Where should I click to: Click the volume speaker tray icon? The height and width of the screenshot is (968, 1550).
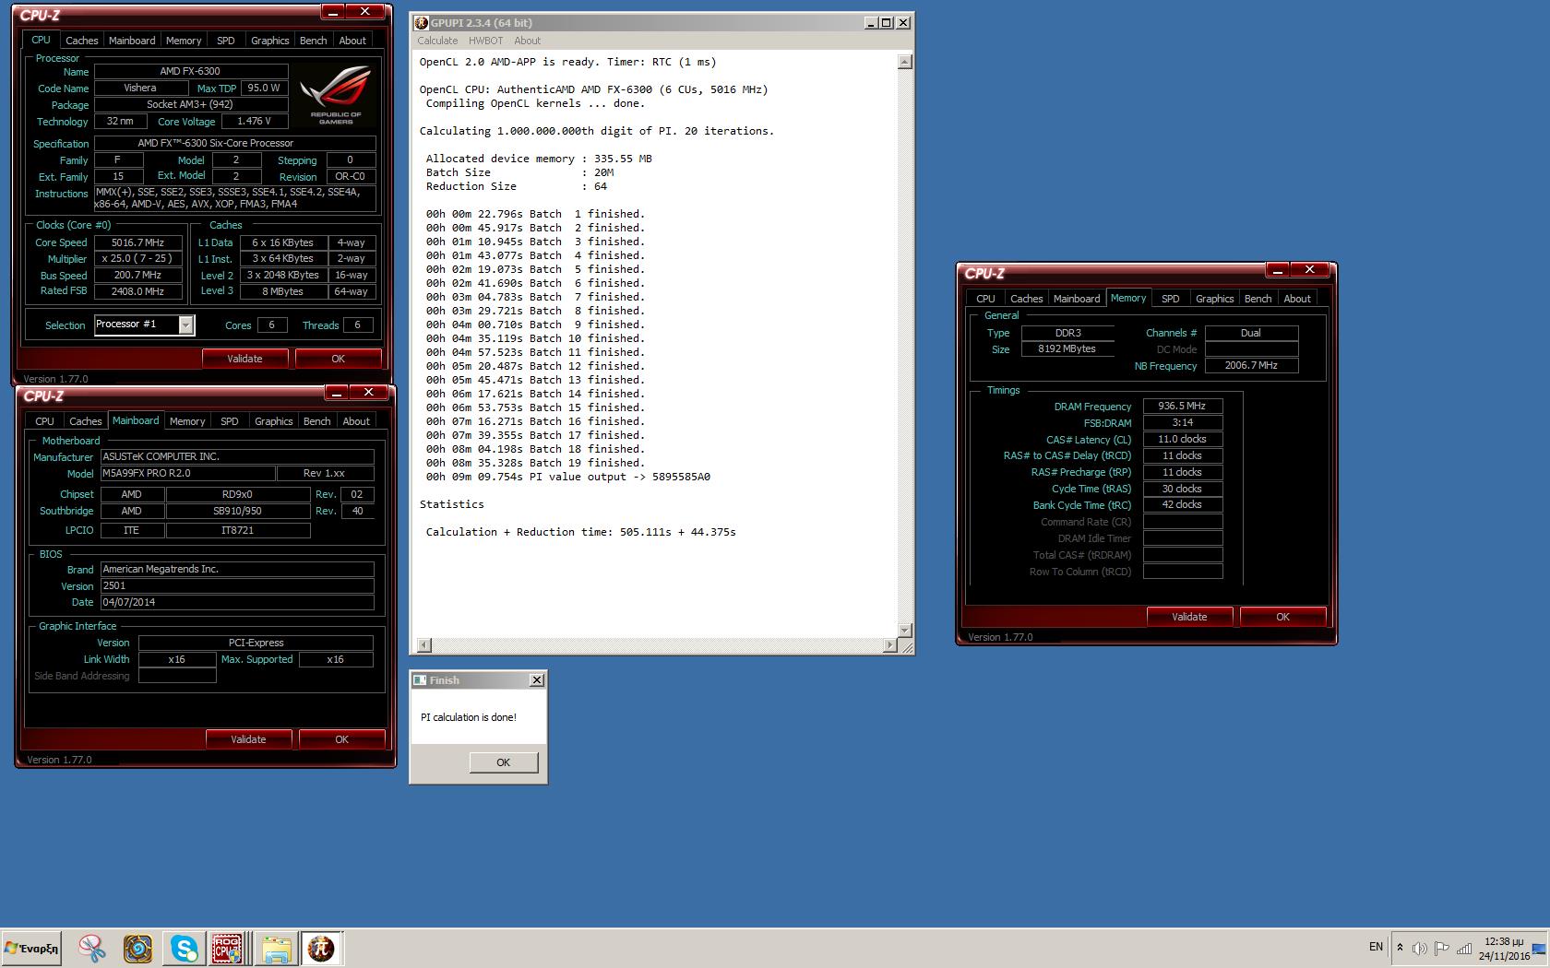coord(1420,948)
